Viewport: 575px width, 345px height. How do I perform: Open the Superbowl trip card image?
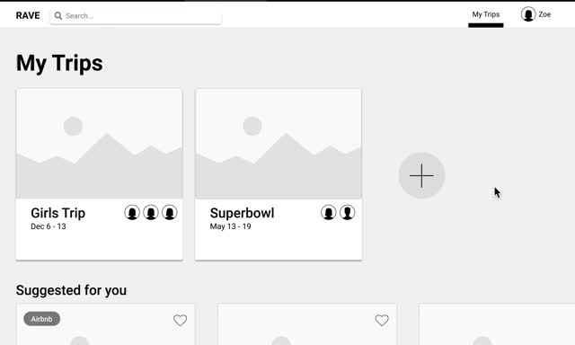tap(279, 144)
